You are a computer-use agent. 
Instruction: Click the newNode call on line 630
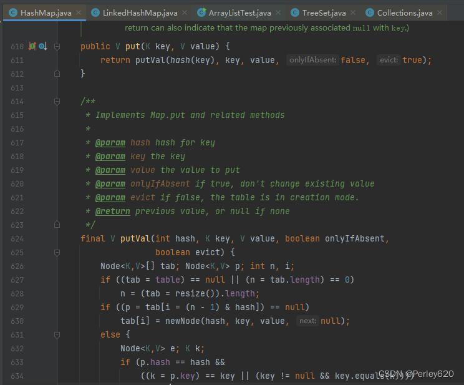183,321
